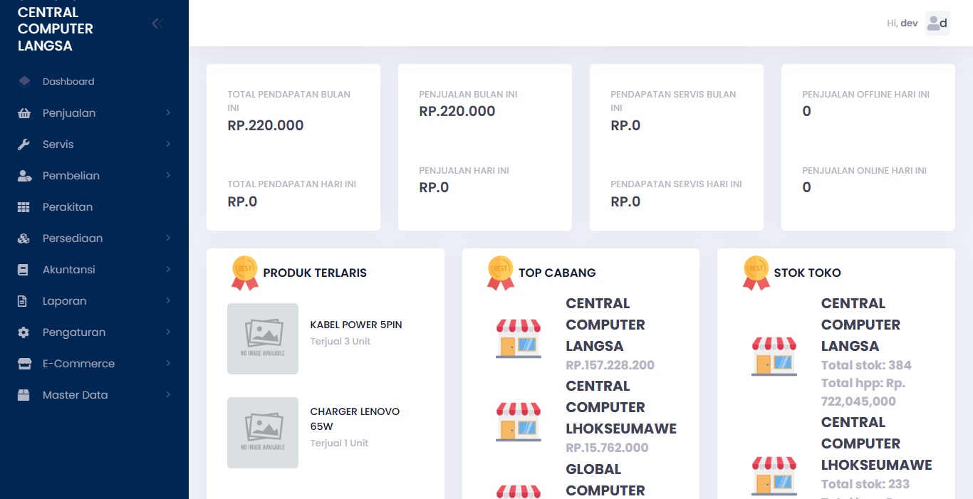The image size is (973, 499).
Task: Click the Central Computer Langsa brand title
Action: click(x=56, y=29)
